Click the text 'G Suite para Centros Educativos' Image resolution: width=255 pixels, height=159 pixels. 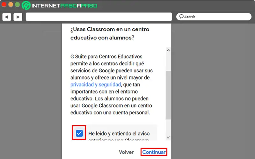(106, 57)
